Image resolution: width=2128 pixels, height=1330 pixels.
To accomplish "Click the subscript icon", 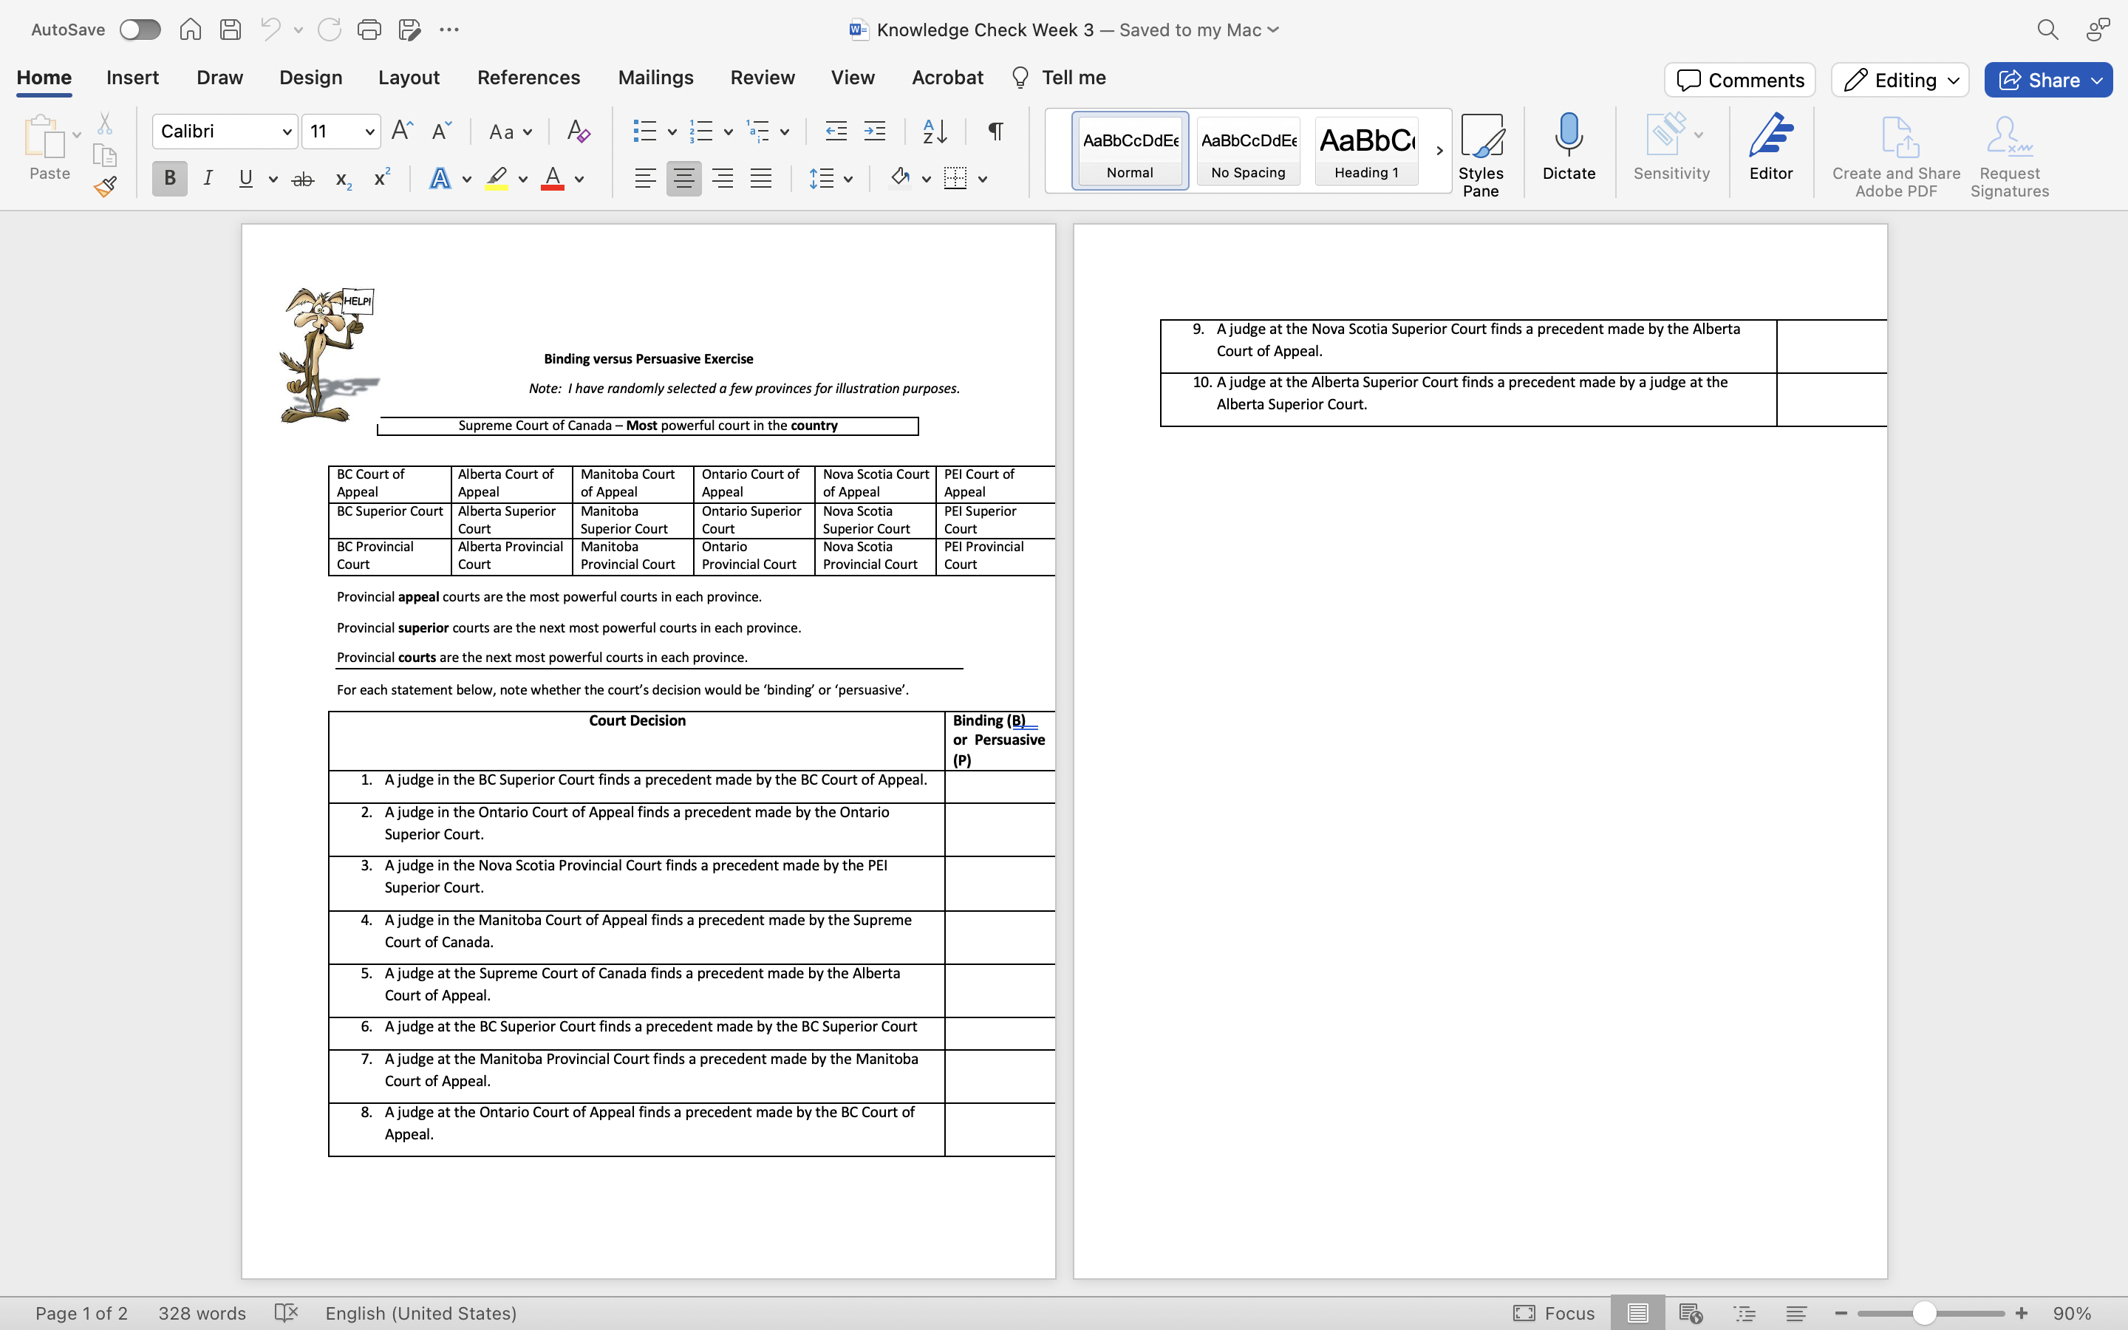I will (341, 180).
